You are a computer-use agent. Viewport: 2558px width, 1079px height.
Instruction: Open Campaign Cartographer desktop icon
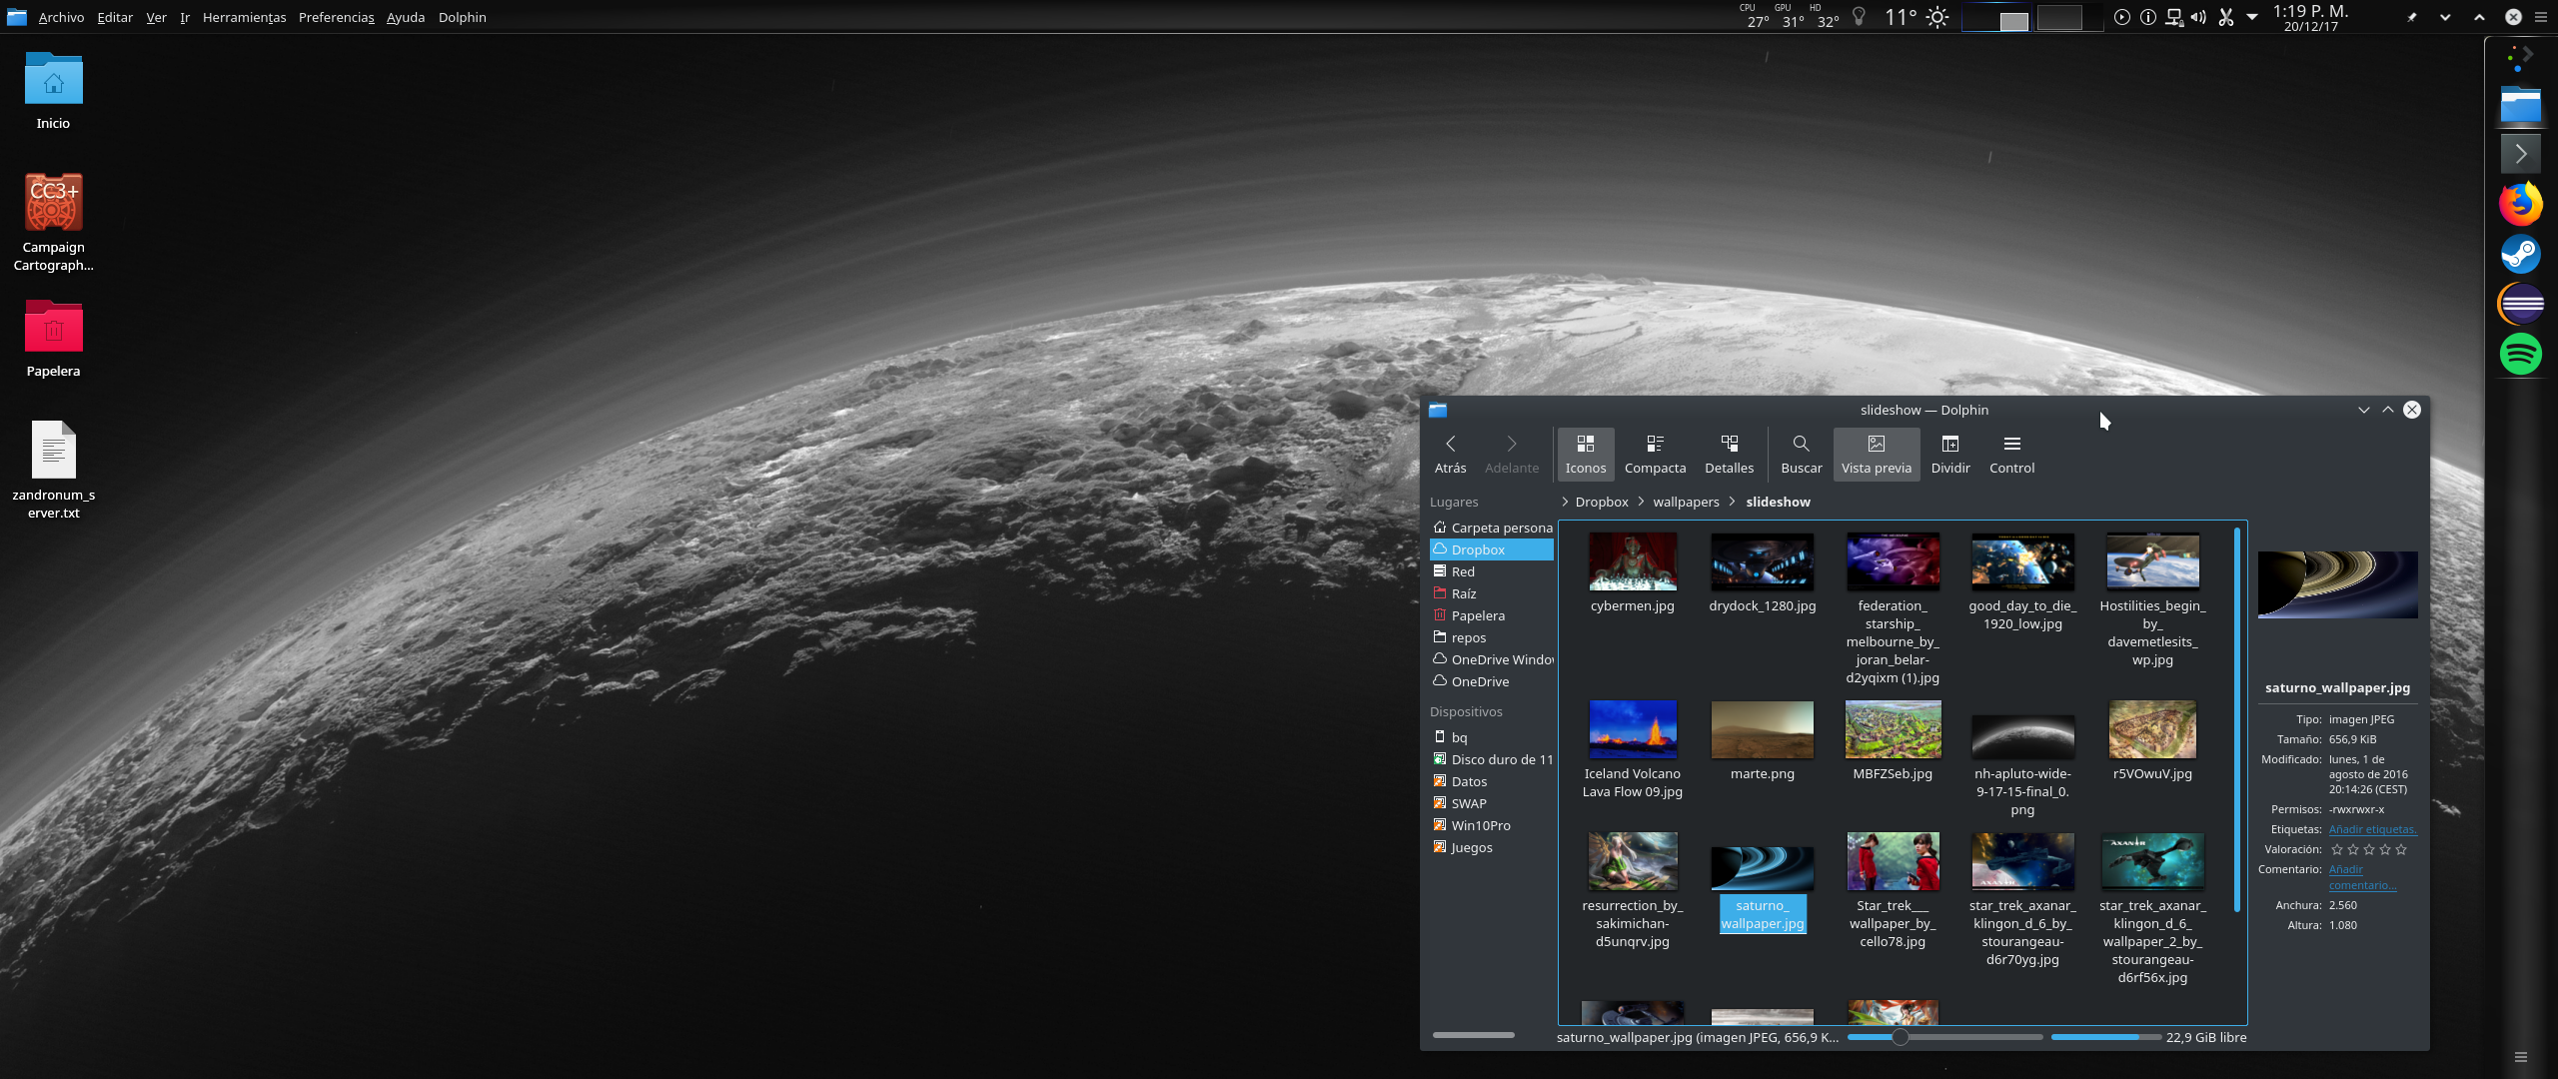tap(53, 222)
